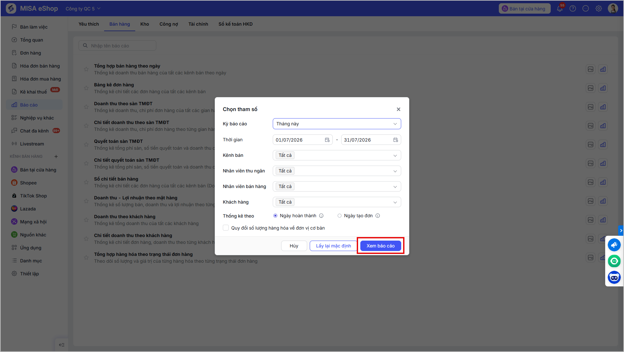Switch to the Kho tab
624x352 pixels.
click(x=145, y=24)
